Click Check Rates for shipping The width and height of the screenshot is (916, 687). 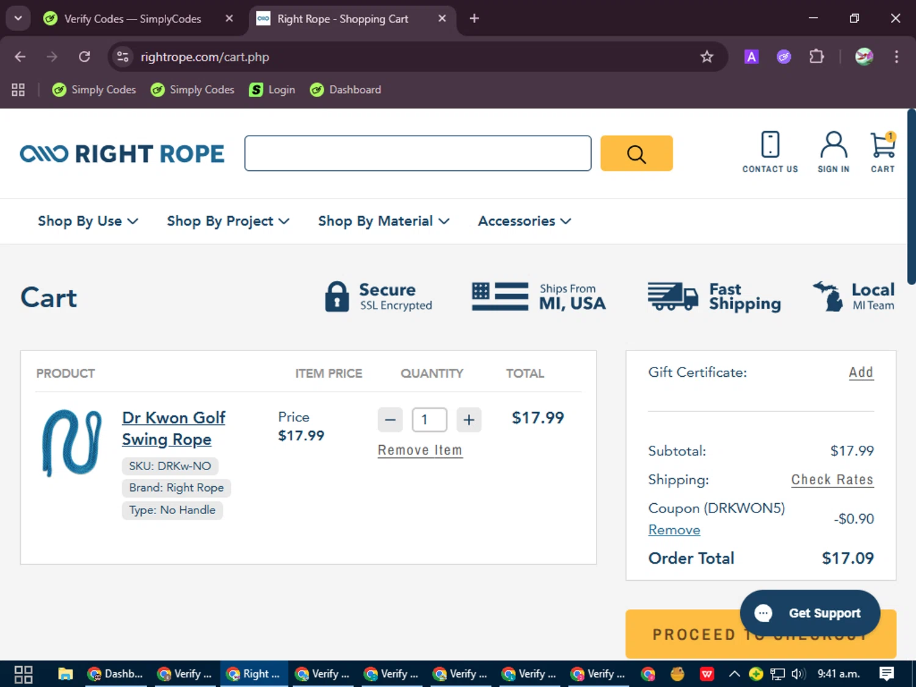coord(832,480)
